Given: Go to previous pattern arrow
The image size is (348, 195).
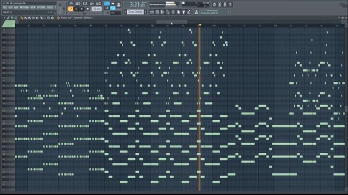Looking at the screenshot, I should coord(125,12).
